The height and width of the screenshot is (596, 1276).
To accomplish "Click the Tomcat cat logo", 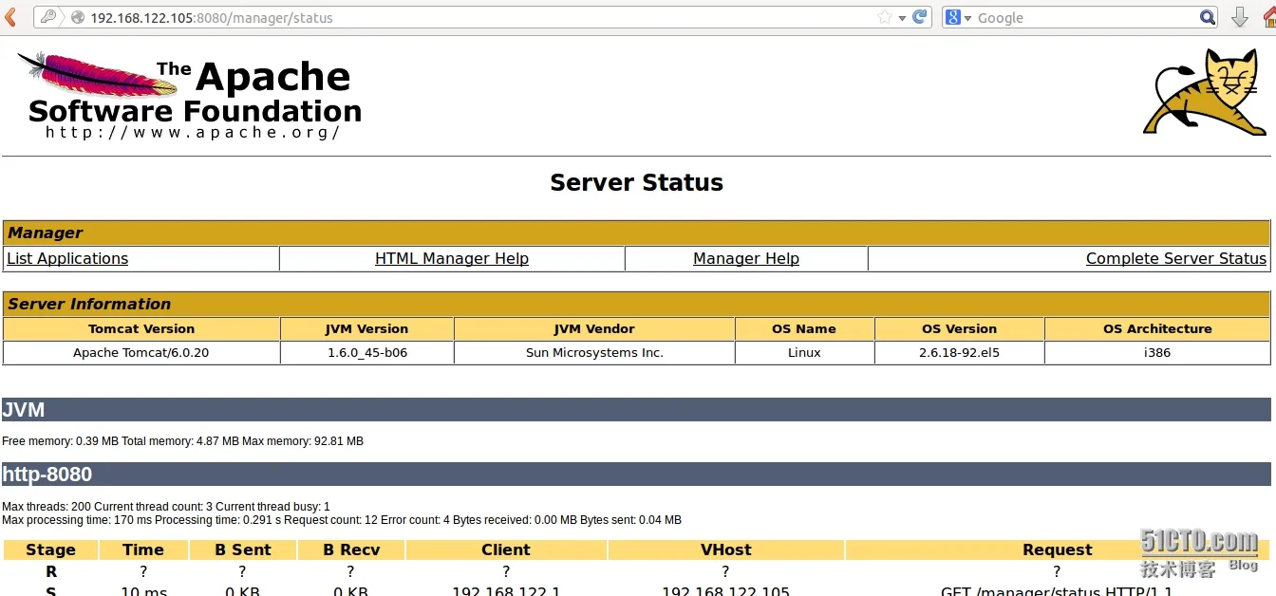I will point(1205,92).
